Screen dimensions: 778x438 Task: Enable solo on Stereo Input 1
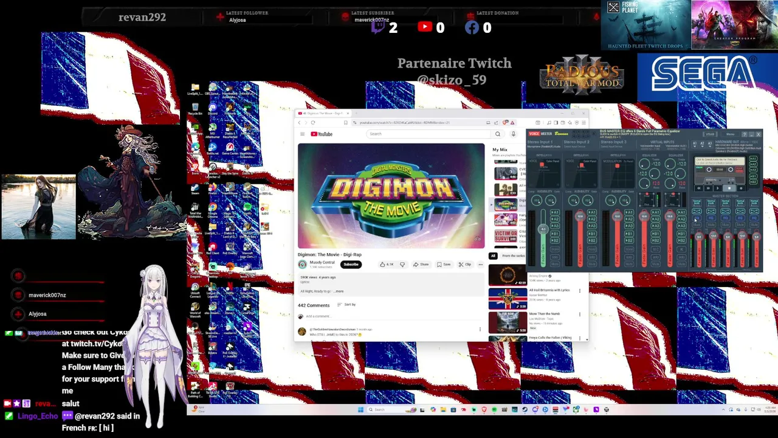[x=555, y=257]
